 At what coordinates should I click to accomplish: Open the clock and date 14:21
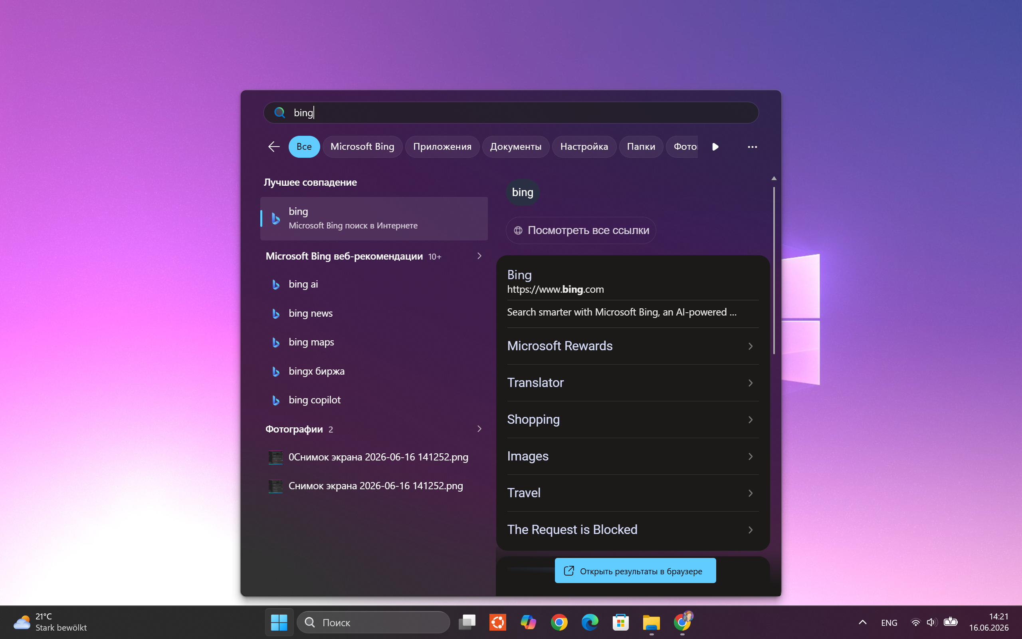[x=989, y=622]
